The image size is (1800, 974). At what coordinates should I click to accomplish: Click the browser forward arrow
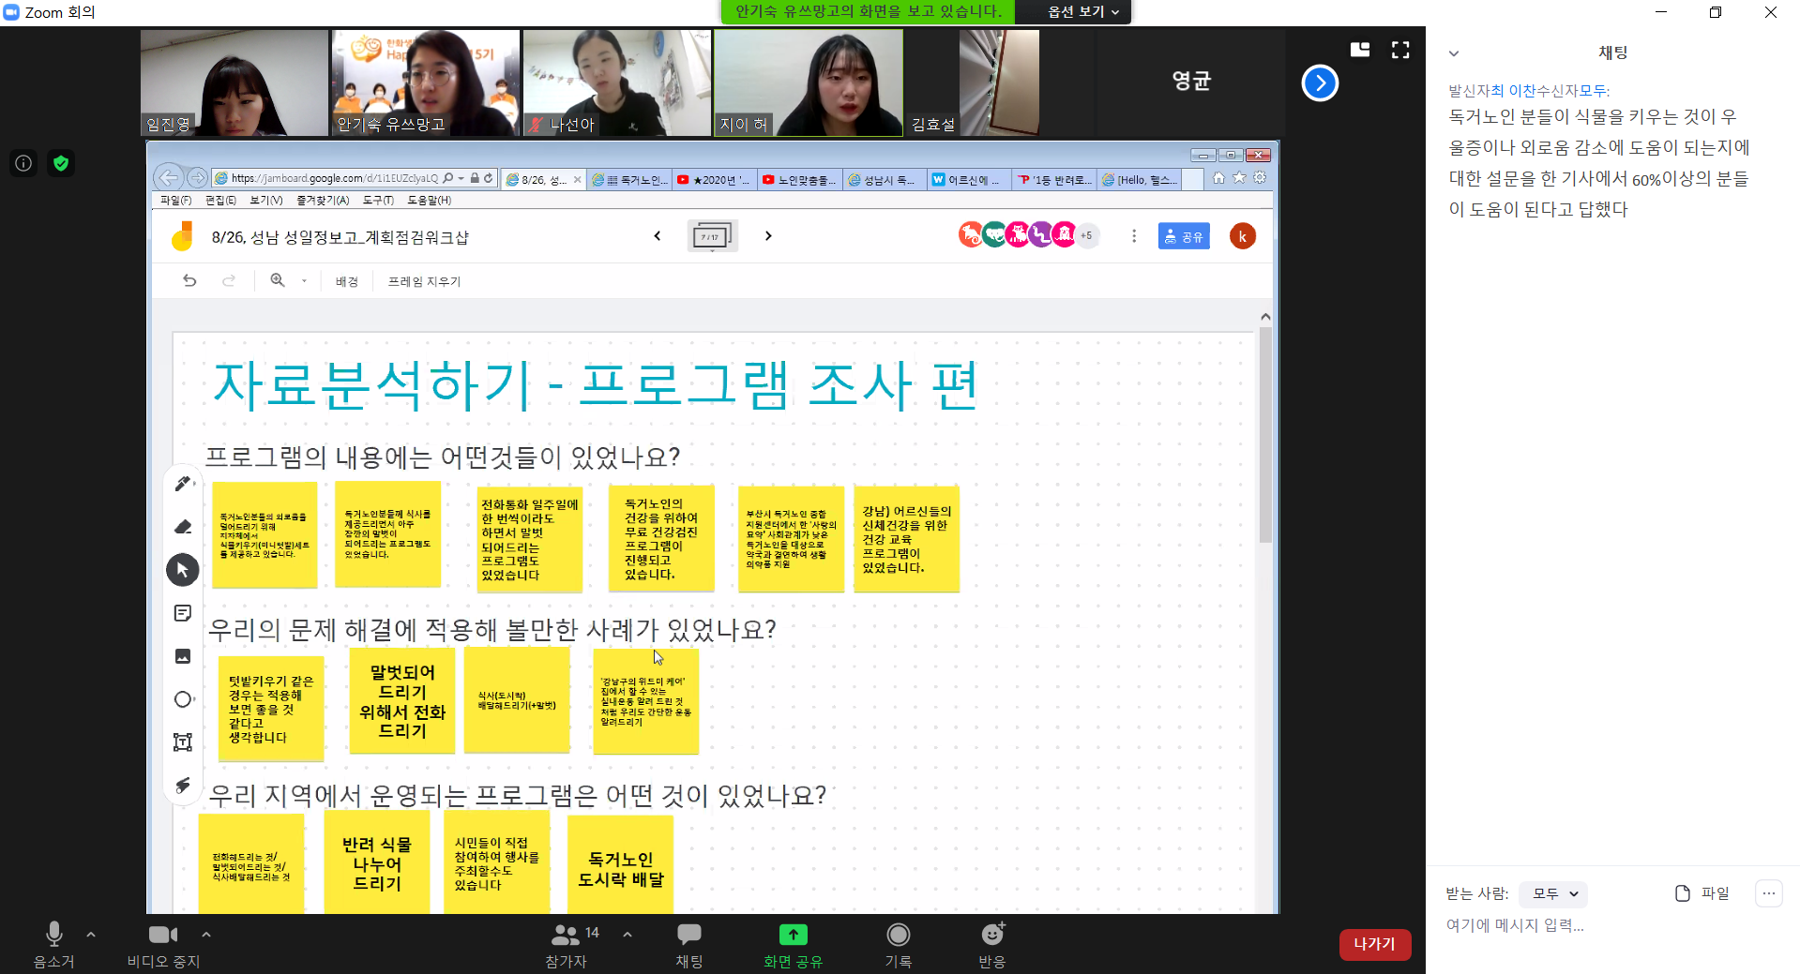197,177
